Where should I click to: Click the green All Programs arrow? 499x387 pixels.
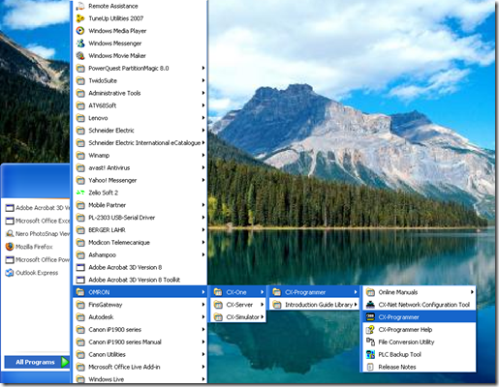(x=65, y=362)
